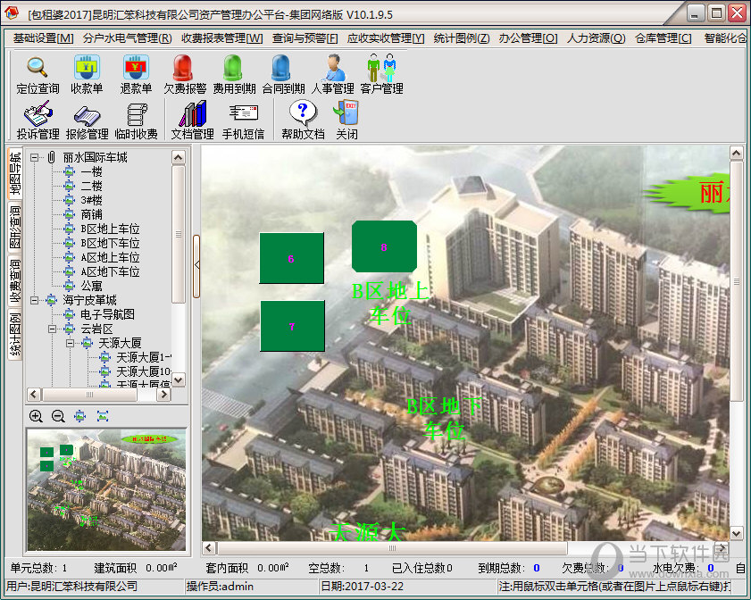
Task: Open the 退款单 refund icon
Action: [x=136, y=72]
